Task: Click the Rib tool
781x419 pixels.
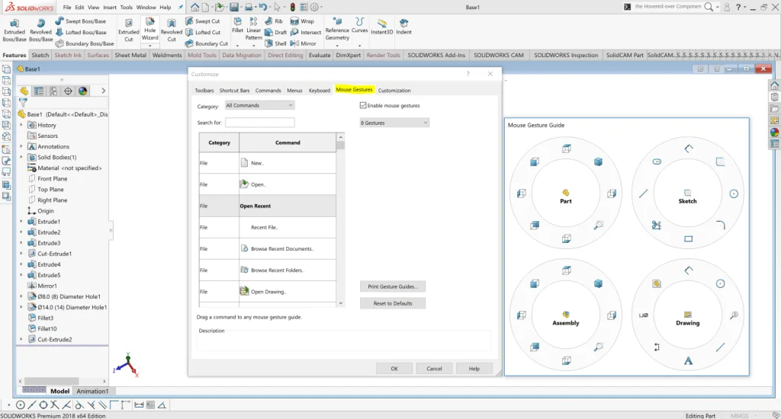Action: (274, 21)
